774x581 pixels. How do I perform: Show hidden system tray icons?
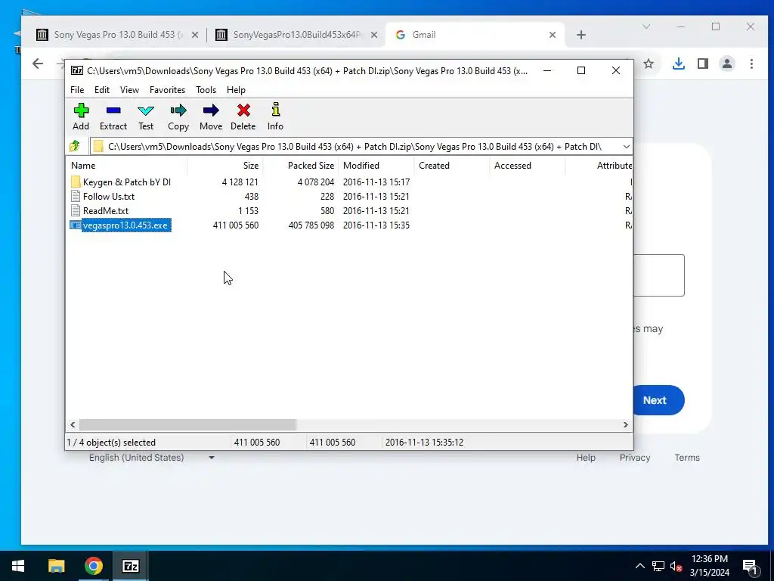pyautogui.click(x=639, y=566)
